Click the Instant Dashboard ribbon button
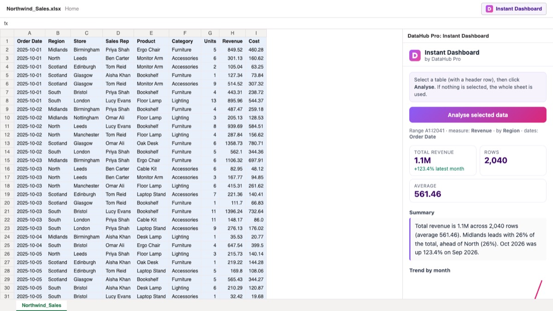Viewport: 553px width, 311px height. [514, 9]
